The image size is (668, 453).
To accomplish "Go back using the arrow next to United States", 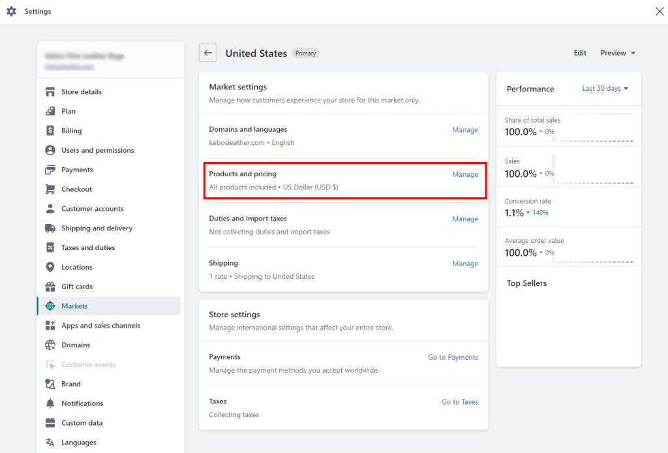I will click(207, 53).
